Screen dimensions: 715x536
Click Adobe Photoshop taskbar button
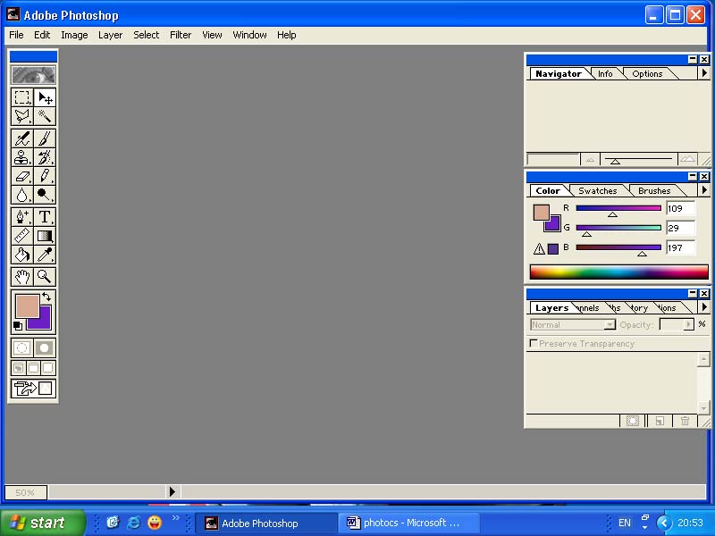[267, 523]
